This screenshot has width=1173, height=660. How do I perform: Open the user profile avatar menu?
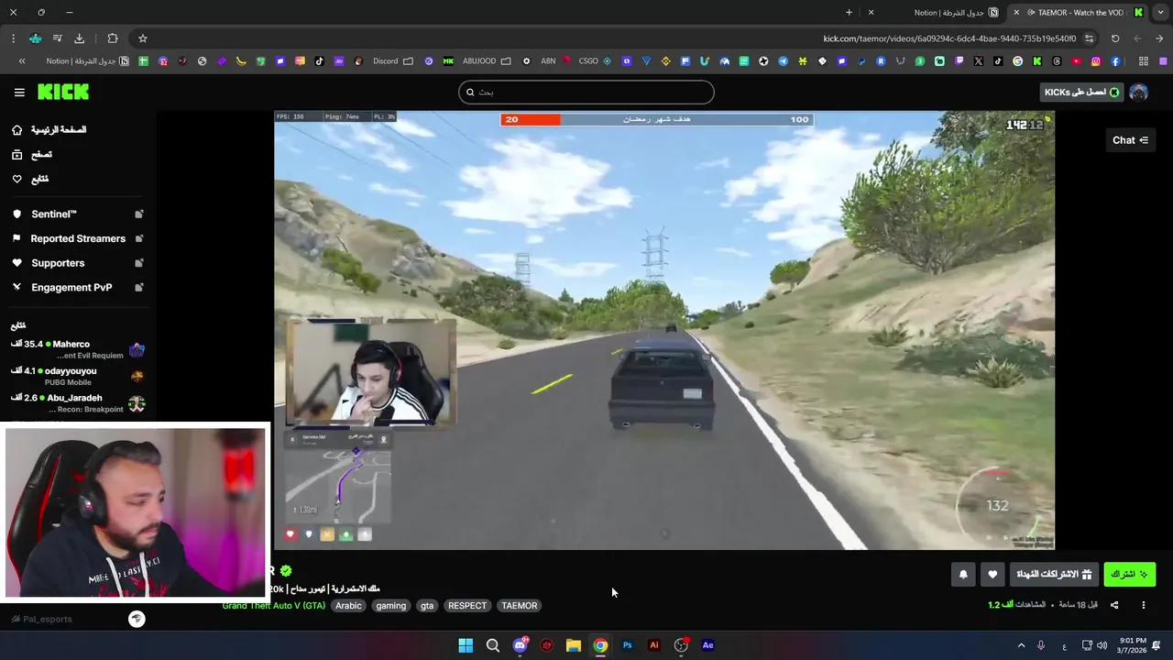(x=1138, y=92)
